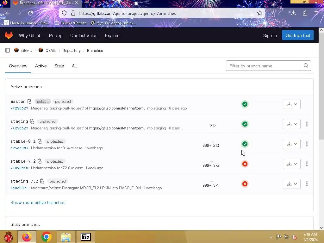This screenshot has width=324, height=243.
Task: Open commit c95e38d3 link
Action: click(x=19, y=148)
